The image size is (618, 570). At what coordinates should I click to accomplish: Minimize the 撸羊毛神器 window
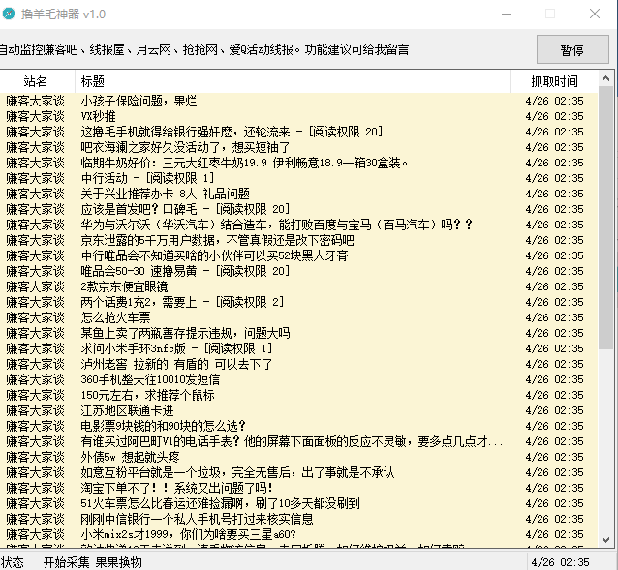click(507, 14)
